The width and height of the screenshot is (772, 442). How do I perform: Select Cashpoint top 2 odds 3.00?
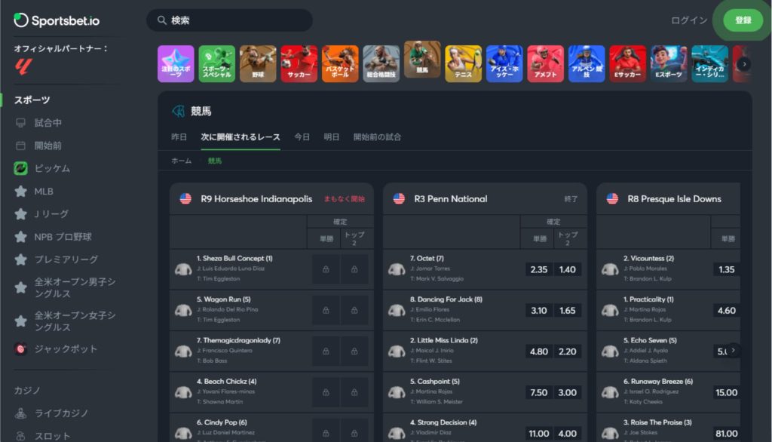567,392
